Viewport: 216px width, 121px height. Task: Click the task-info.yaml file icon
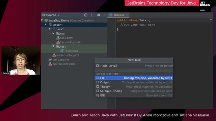coord(58,42)
